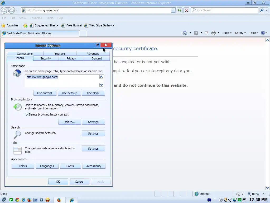The image size is (270, 203).
Task: Open the search provider options dropdown
Action: [x=266, y=10]
